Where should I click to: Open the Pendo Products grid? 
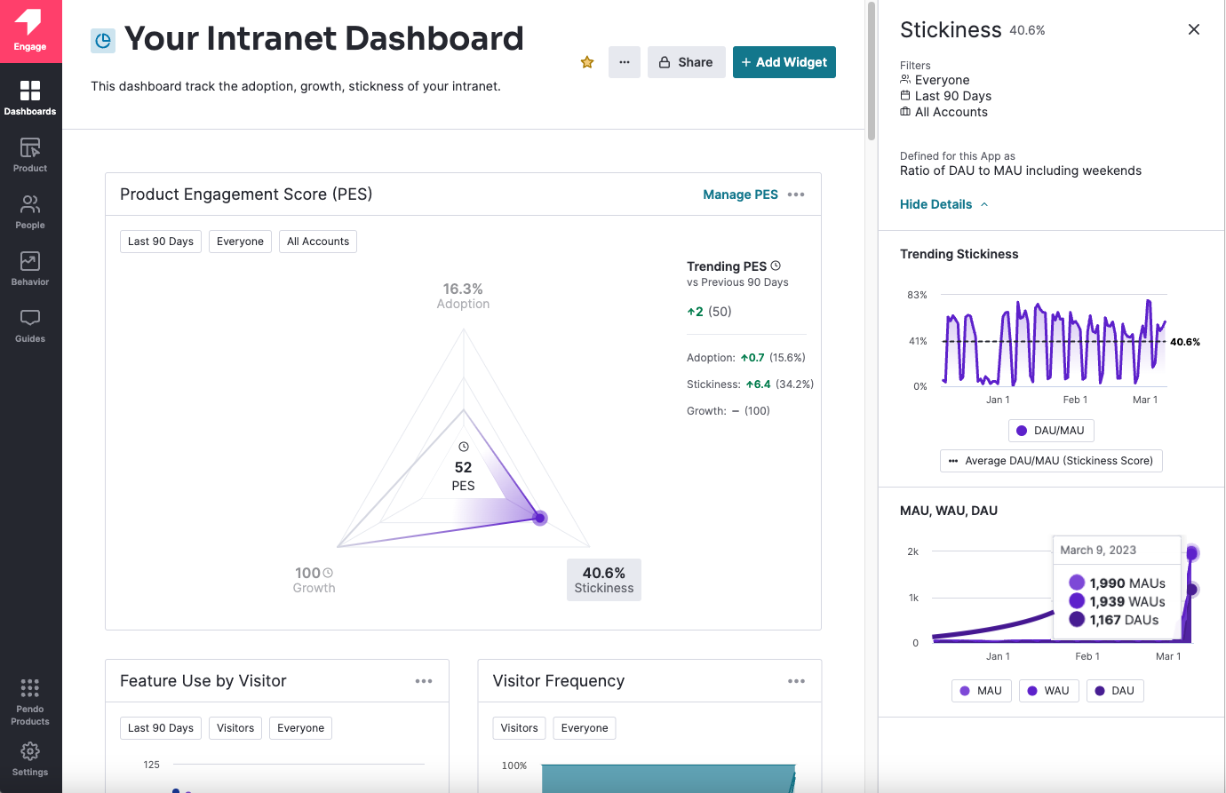pos(30,701)
